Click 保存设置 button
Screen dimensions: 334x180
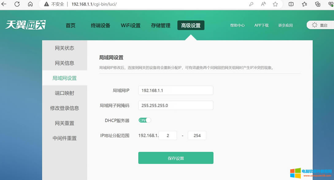pos(176,158)
